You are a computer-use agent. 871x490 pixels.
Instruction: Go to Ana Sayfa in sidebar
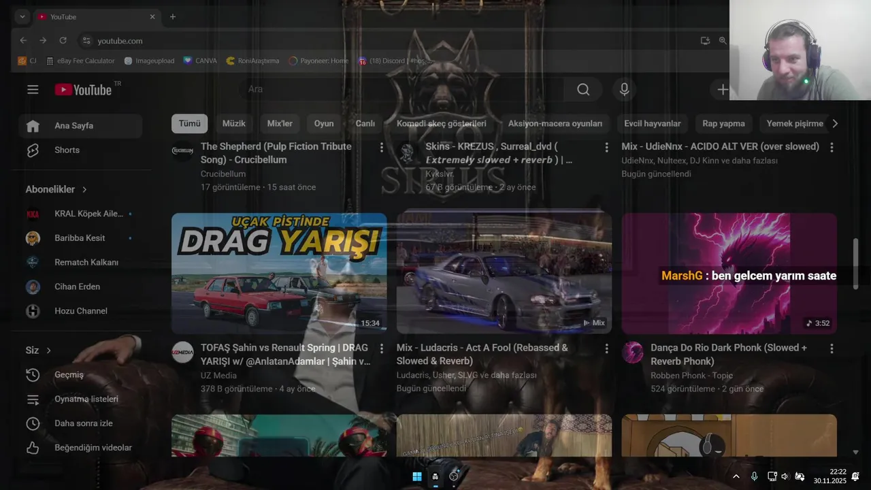[x=81, y=125]
